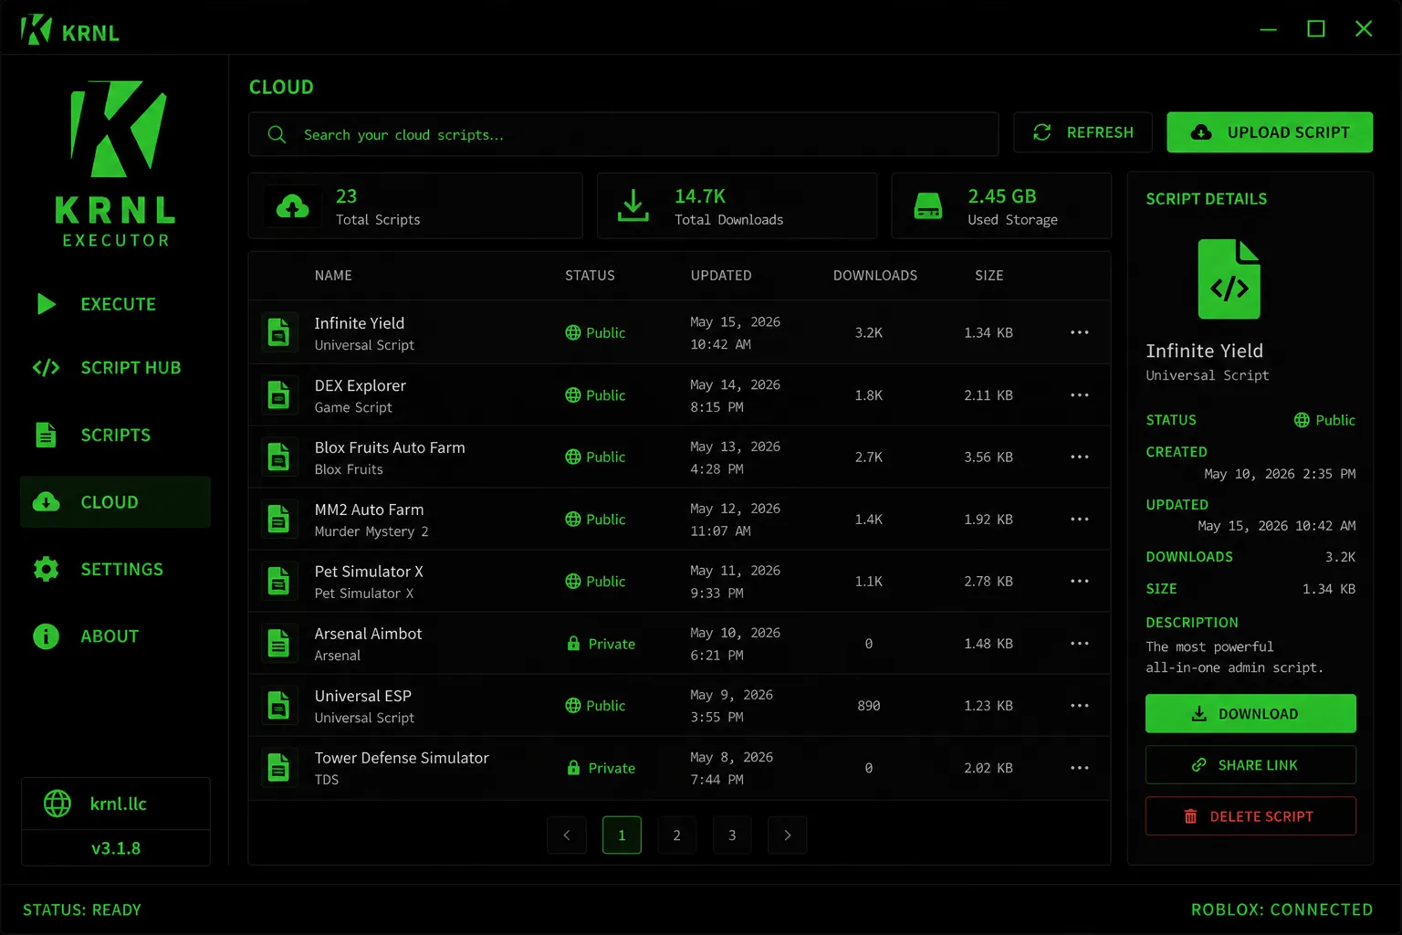Click the KRNL logo in title bar
This screenshot has width=1402, height=935.
[36, 29]
